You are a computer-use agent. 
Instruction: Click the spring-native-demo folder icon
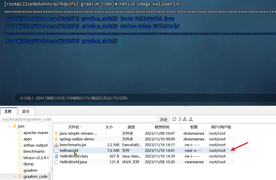coord(56,139)
